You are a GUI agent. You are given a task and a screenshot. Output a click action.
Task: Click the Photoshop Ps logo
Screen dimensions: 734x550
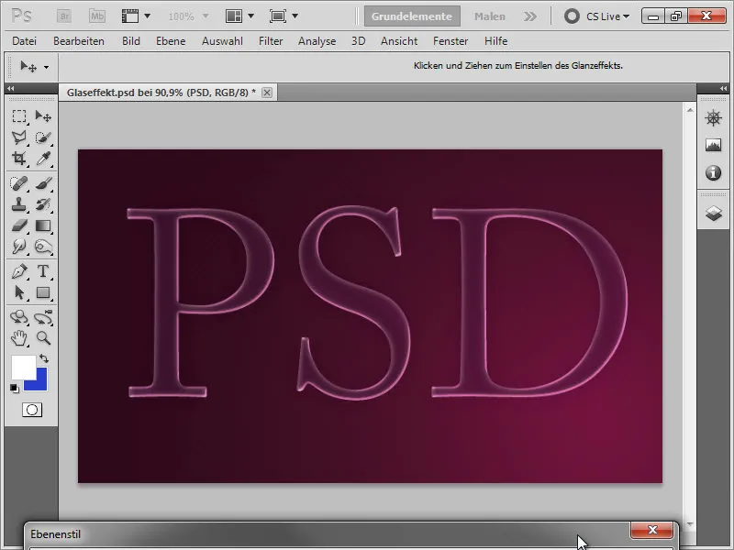pos(21,16)
